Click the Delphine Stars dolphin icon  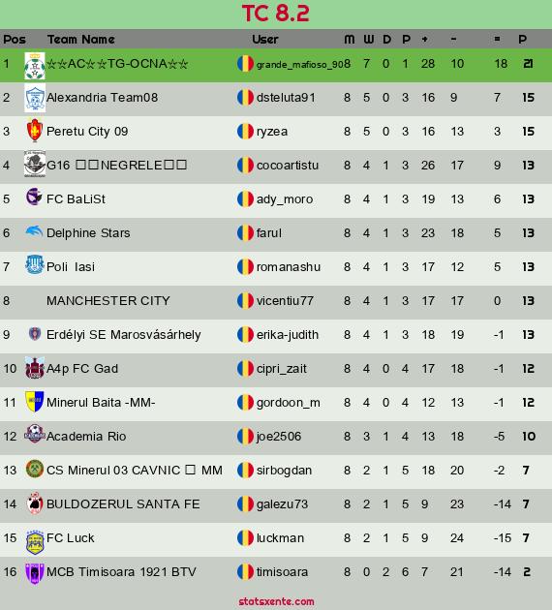34,231
